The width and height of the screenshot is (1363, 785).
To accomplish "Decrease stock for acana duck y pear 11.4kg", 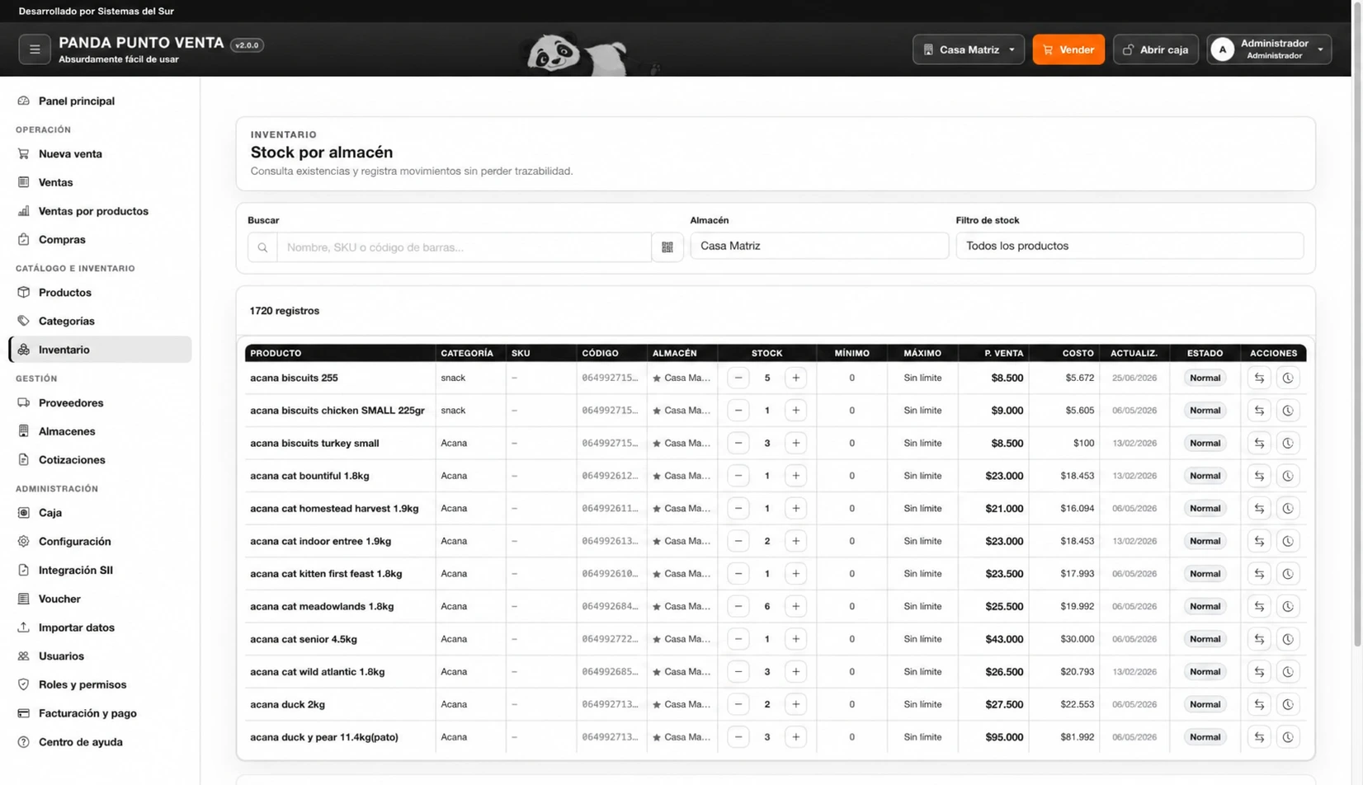I will 738,737.
